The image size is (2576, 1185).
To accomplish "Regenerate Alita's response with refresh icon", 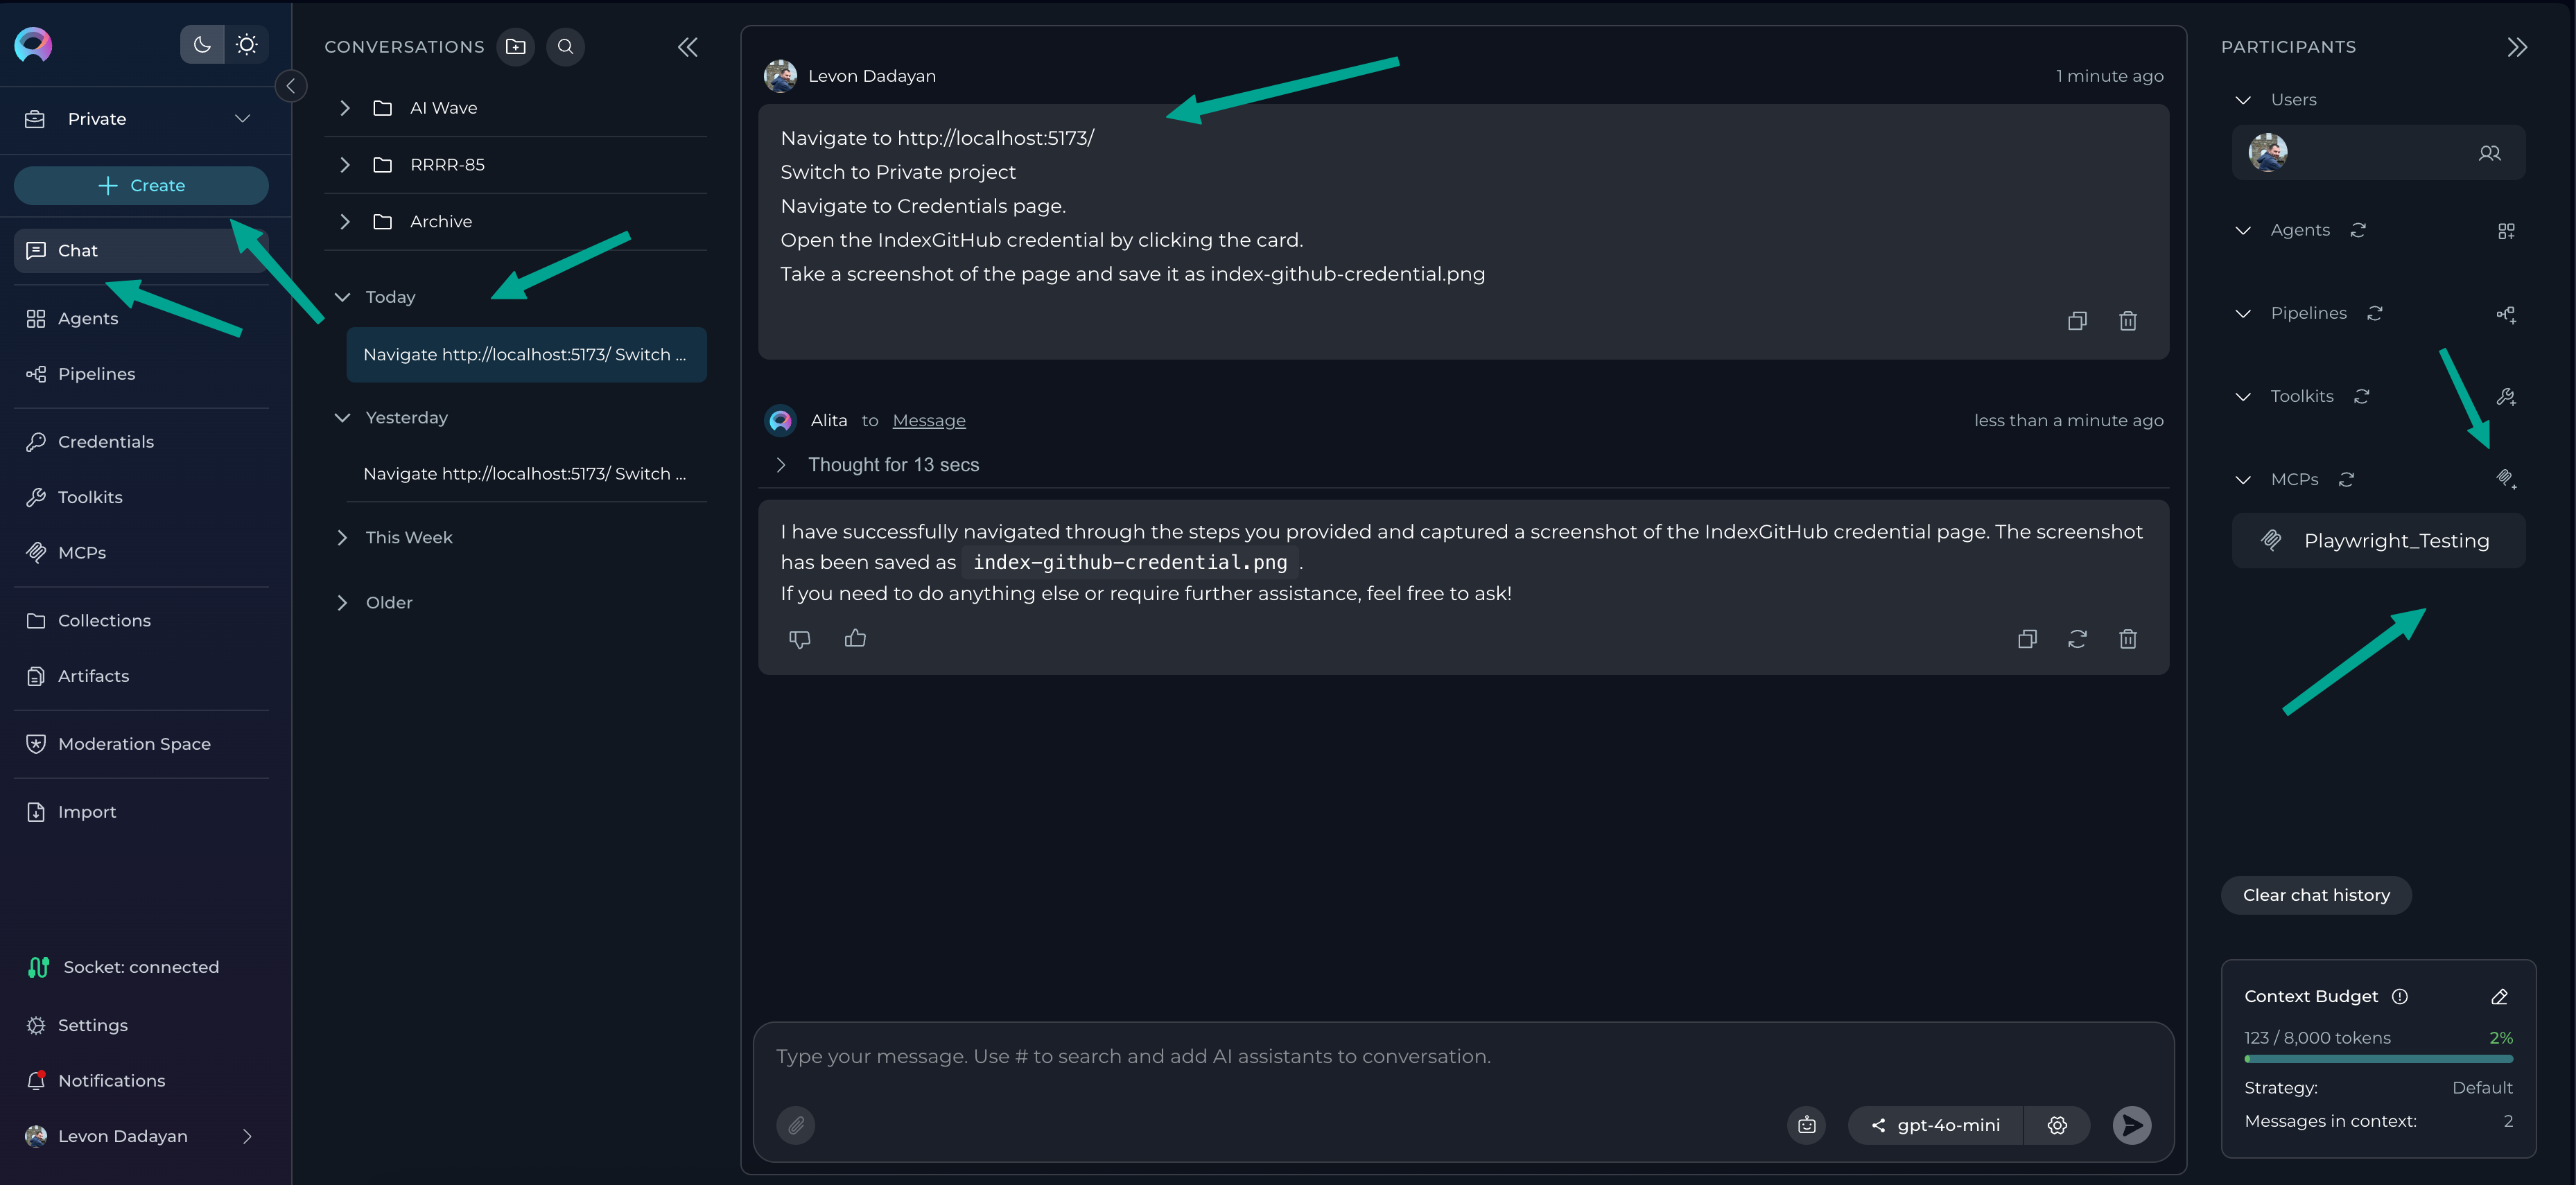I will pyautogui.click(x=2077, y=639).
